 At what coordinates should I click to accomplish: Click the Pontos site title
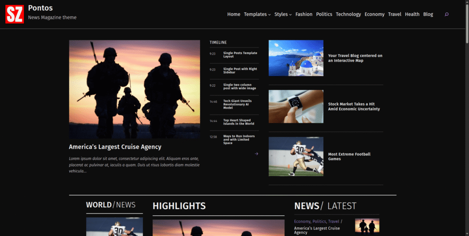coord(40,8)
